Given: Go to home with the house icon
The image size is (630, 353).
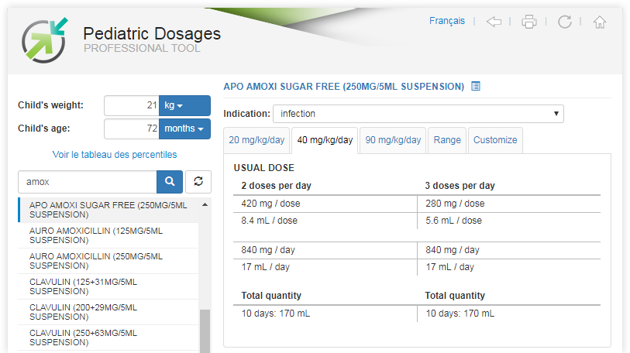Looking at the screenshot, I should click(600, 22).
